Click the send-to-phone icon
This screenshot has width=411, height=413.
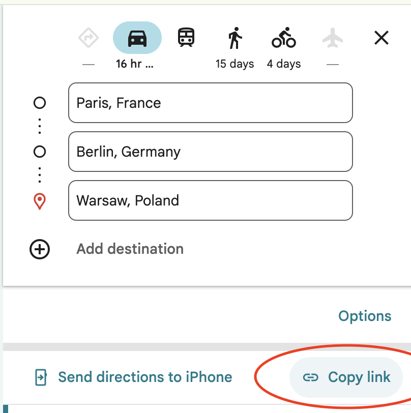point(40,377)
